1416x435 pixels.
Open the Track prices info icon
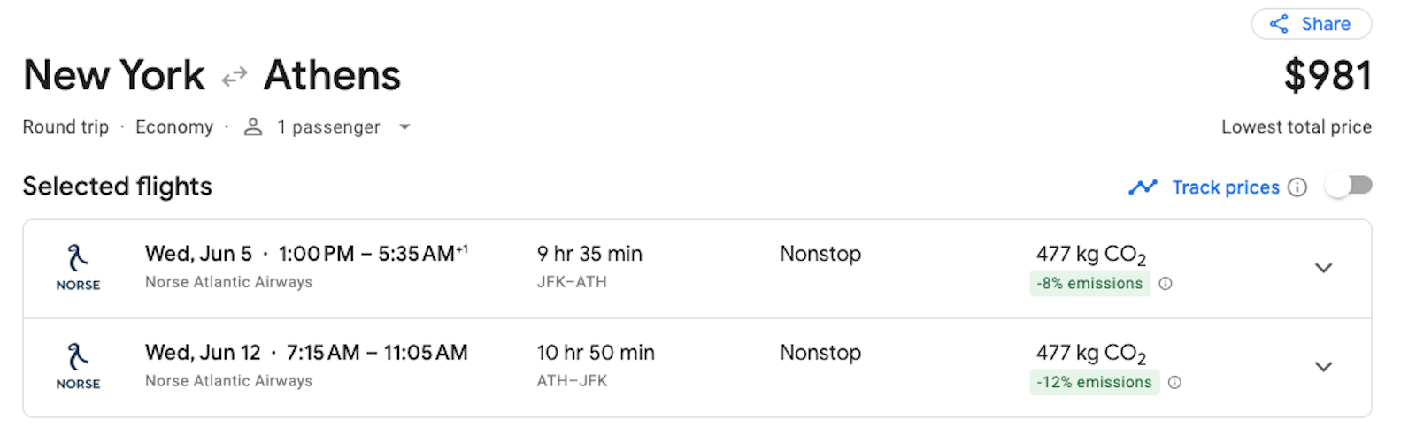1297,187
